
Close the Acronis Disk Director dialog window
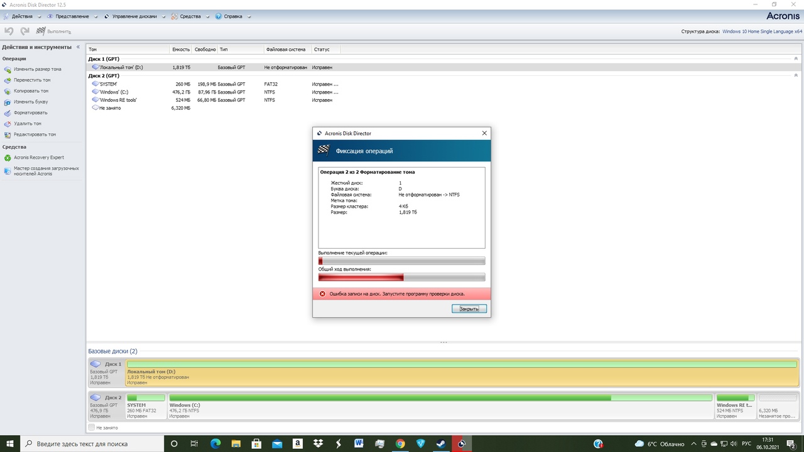click(484, 133)
